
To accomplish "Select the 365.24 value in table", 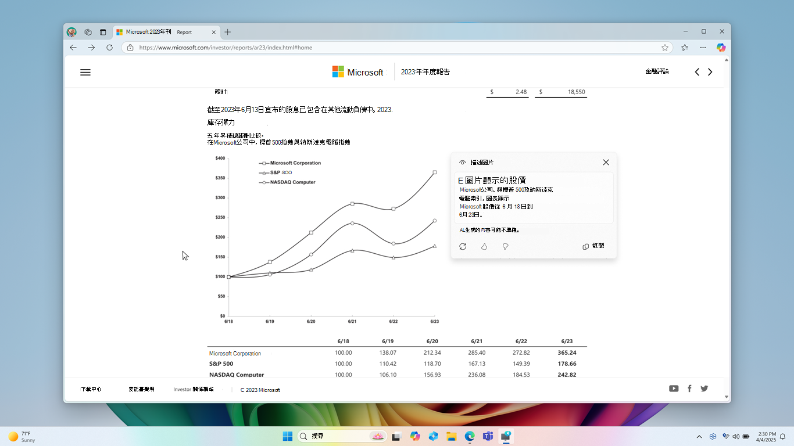I will [567, 353].
